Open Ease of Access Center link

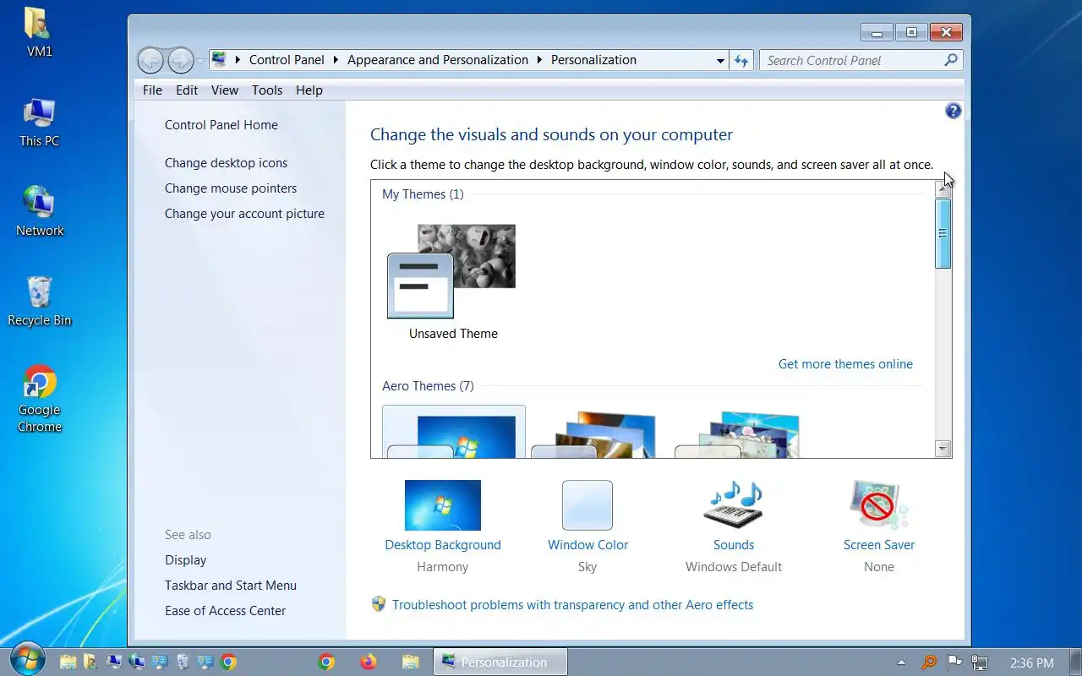coord(225,611)
